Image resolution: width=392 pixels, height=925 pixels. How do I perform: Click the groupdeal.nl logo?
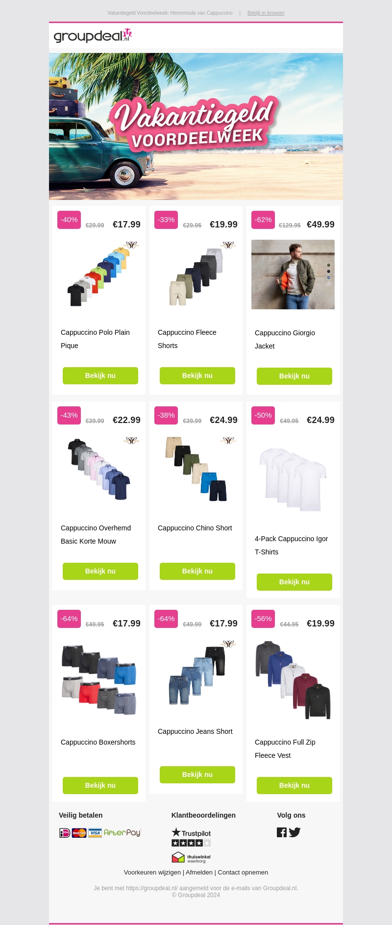click(93, 35)
